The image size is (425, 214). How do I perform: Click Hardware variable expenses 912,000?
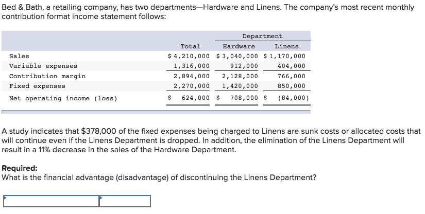[x=244, y=66]
